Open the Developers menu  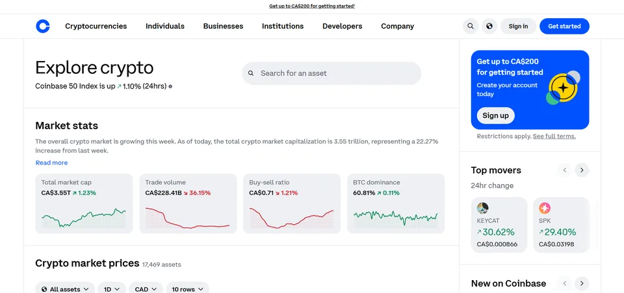pyautogui.click(x=343, y=26)
